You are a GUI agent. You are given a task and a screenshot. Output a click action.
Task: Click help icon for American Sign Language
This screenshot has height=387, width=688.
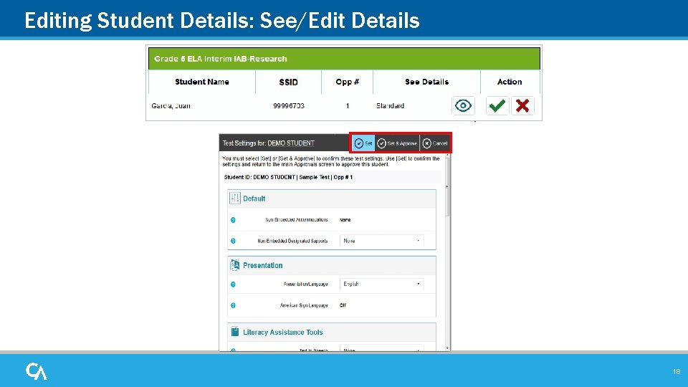233,305
